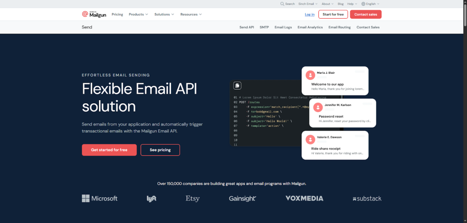This screenshot has height=223, width=467.
Task: Open the Email Analytics section
Action: [x=310, y=27]
